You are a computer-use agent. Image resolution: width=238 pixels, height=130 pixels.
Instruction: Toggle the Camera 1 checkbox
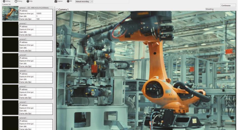click(x=57, y=9)
